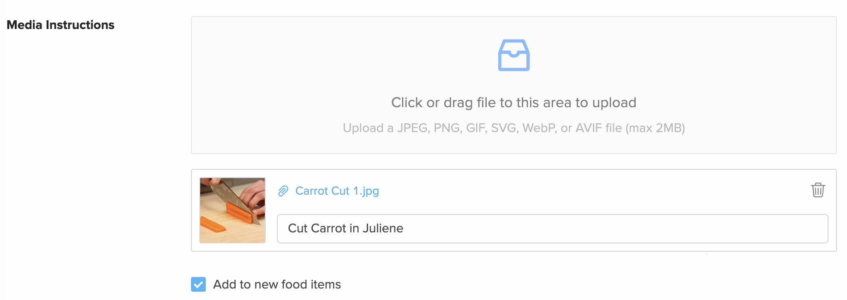Select the carrot cutting thumbnail image
The image size is (847, 300).
[x=232, y=210]
